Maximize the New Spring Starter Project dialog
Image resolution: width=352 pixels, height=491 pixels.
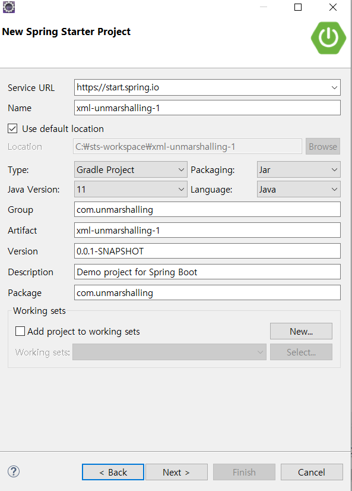point(298,7)
